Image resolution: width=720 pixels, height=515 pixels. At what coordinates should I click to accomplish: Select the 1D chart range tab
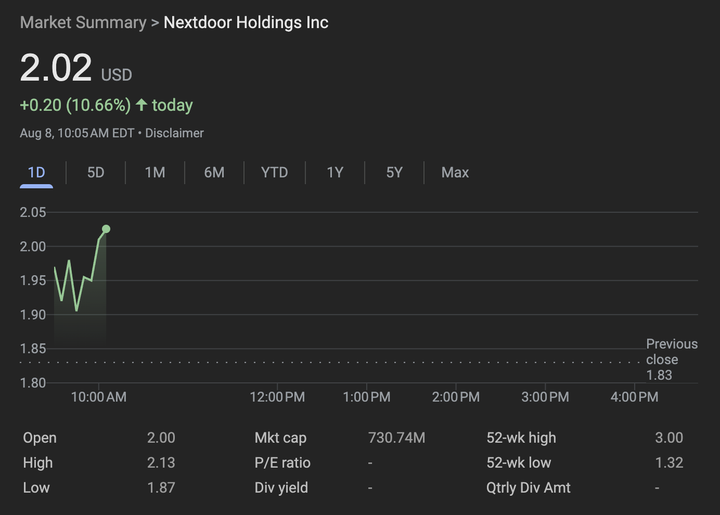coord(36,173)
